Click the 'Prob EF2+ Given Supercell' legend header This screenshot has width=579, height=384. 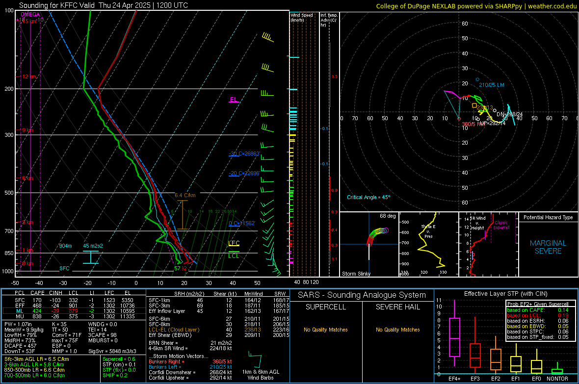(x=538, y=304)
